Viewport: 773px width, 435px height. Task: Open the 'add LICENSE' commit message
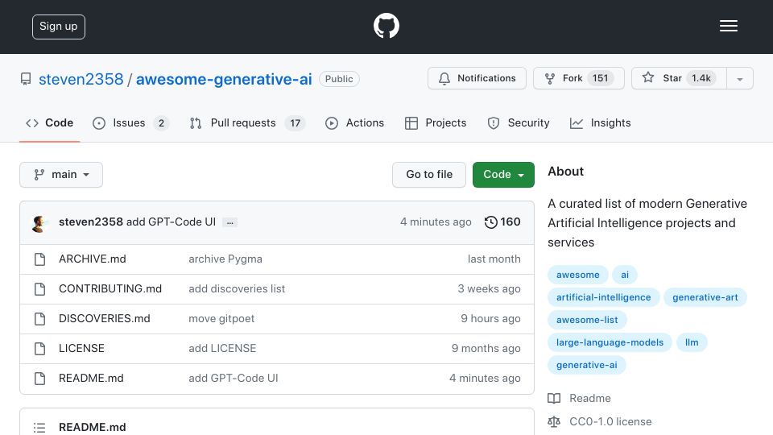[222, 348]
